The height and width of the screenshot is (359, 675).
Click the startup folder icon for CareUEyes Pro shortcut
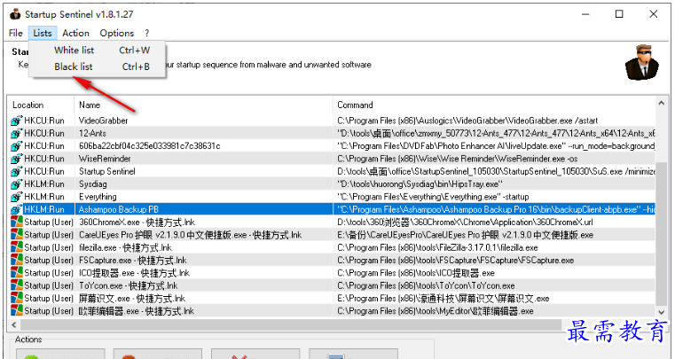click(16, 235)
